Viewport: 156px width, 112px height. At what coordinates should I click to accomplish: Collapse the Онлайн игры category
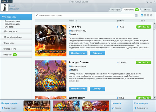16,17
